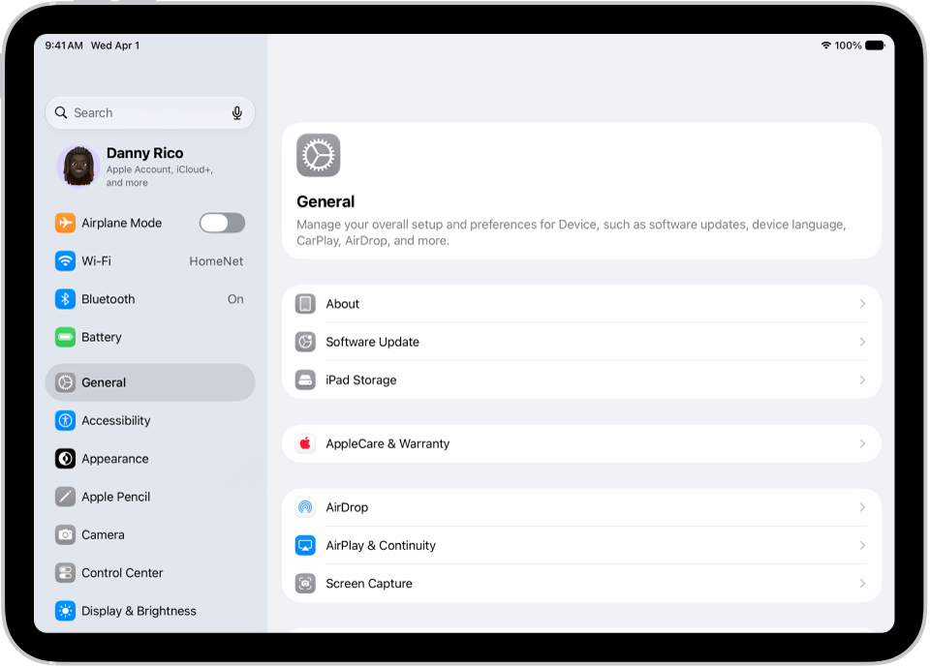Tap the Accessibility icon in sidebar
The width and height of the screenshot is (930, 668).
coord(65,420)
